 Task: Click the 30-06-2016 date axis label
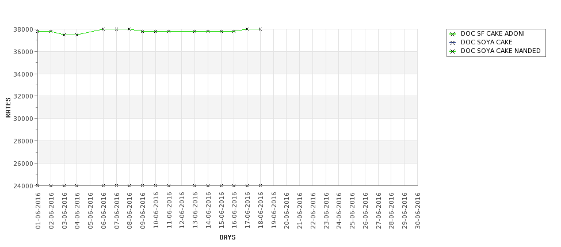tap(418, 211)
